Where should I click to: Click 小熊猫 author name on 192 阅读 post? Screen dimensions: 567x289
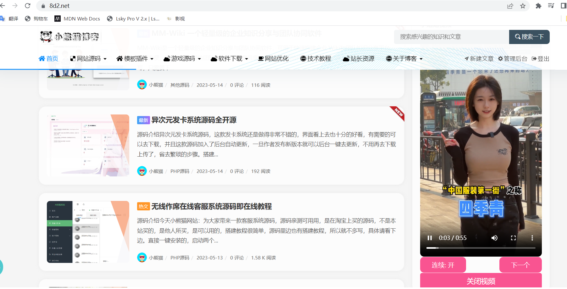(156, 171)
